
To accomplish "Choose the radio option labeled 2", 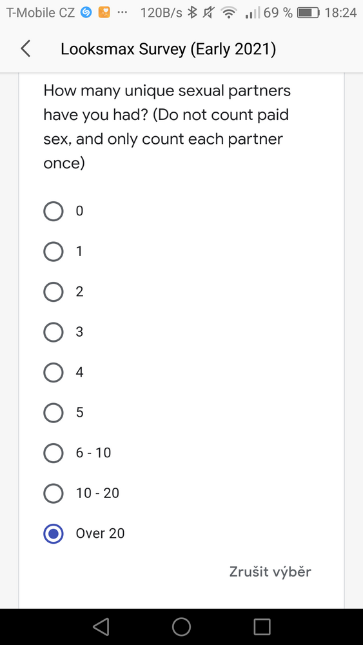I will coord(54,292).
